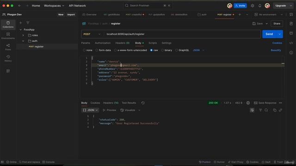Open the History sidebar panel
This screenshot has height=166, width=296.
(x=8, y=59)
